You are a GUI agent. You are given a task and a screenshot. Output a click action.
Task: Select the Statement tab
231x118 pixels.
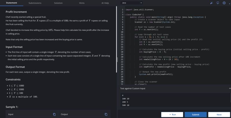(11, 3)
